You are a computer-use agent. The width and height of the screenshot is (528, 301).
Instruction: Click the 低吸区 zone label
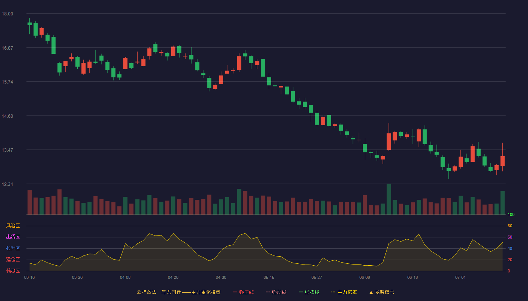click(x=13, y=271)
